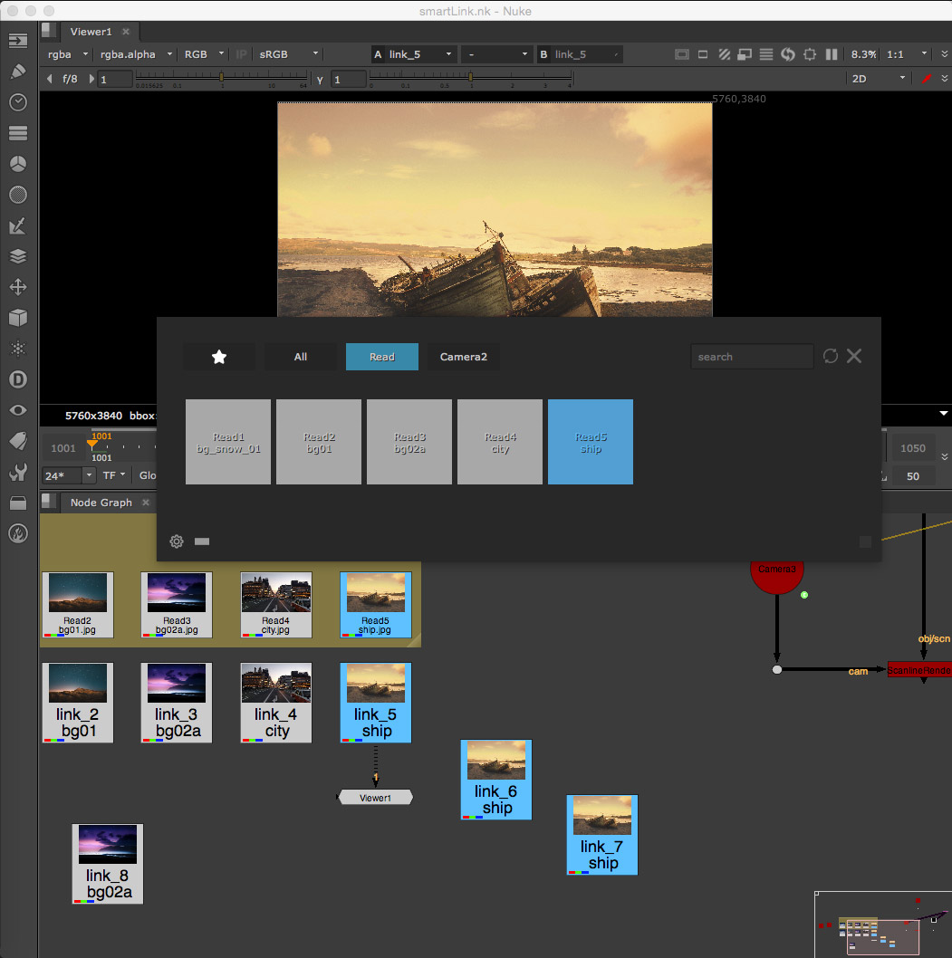Open the Color nodes menu icon

click(17, 163)
